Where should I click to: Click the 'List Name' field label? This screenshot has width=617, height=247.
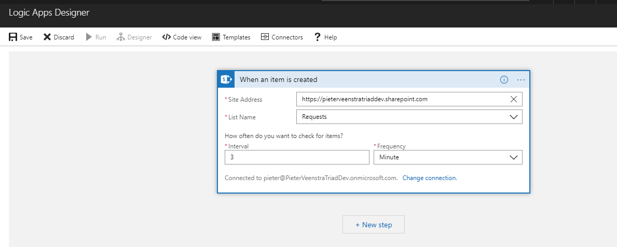pos(242,117)
